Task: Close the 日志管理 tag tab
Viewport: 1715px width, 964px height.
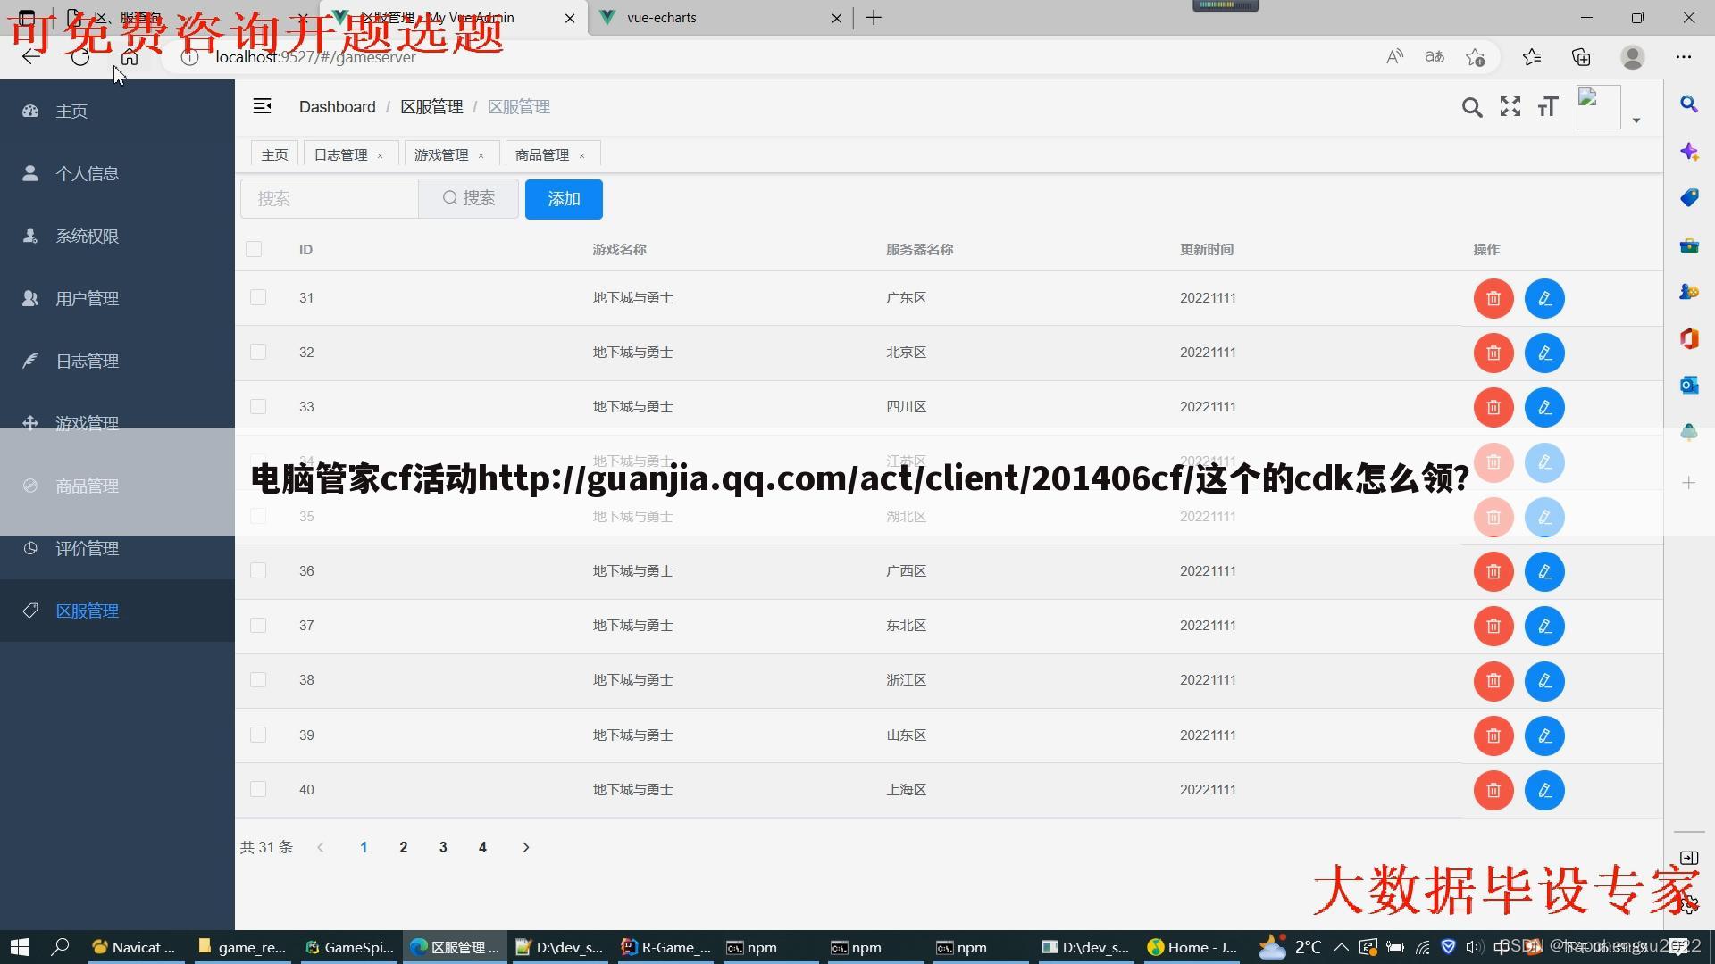Action: click(x=380, y=155)
